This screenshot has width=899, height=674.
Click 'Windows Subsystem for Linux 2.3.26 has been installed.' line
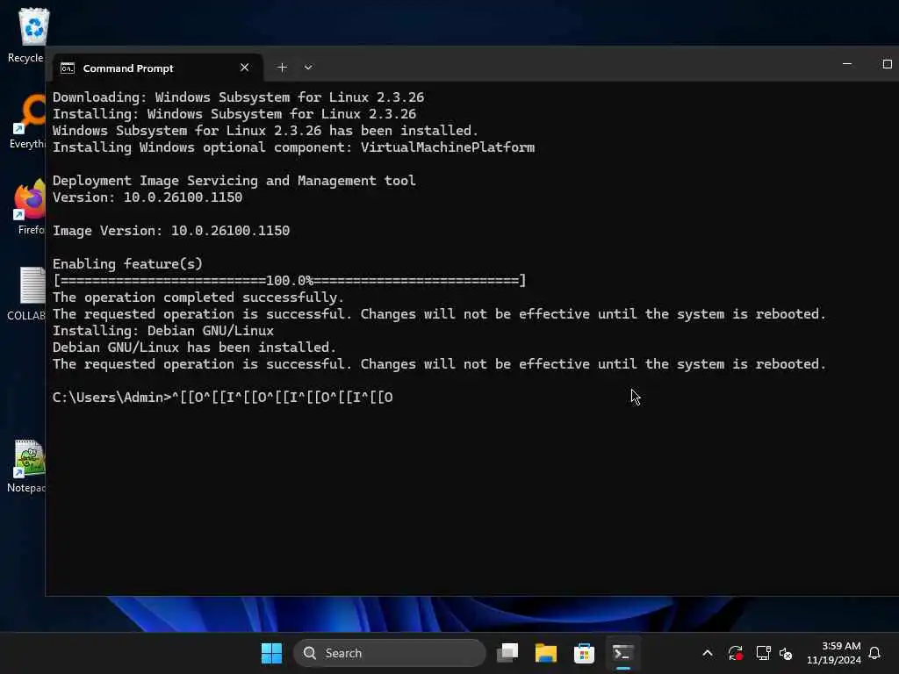[265, 131]
